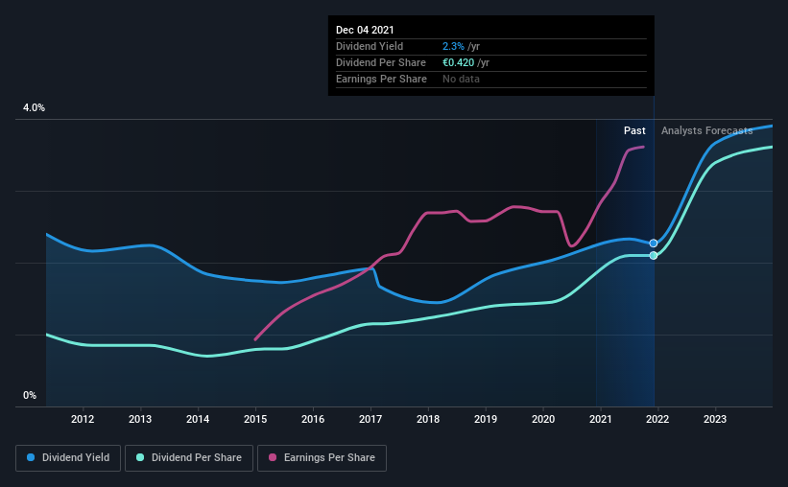788x487 pixels.
Task: Select the blue Dividend Yield data point marker
Action: coord(654,243)
